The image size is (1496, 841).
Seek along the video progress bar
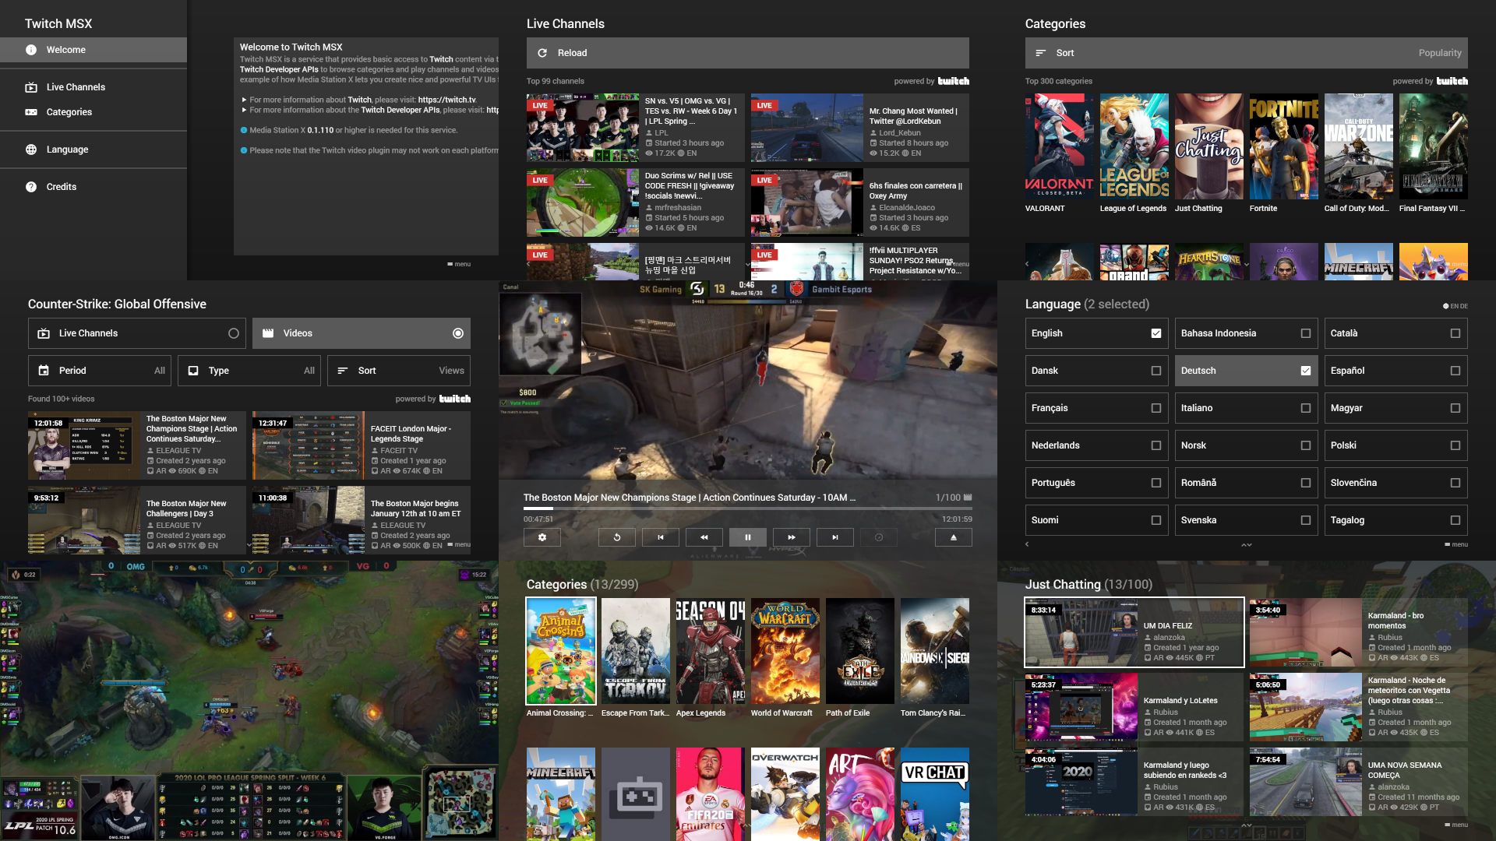pos(747,508)
